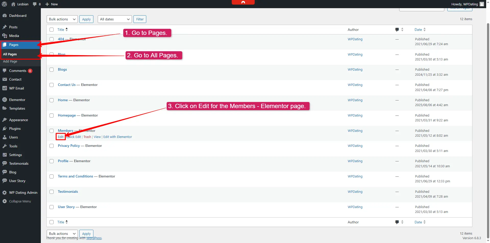Open the bottom Bulk actions dropdown

[62, 234]
